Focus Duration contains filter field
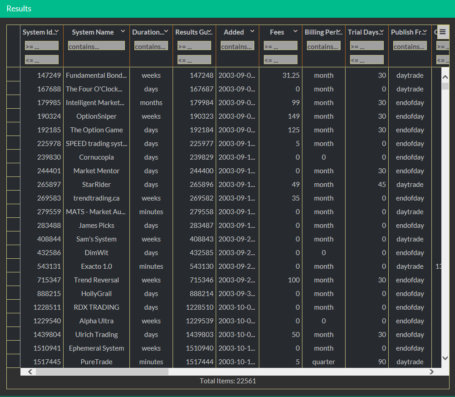The width and height of the screenshot is (455, 397). (151, 46)
